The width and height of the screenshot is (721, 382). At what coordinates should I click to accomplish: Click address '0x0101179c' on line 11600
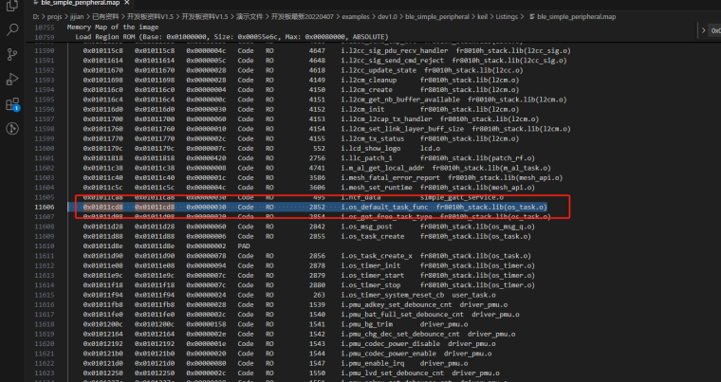pyautogui.click(x=103, y=149)
